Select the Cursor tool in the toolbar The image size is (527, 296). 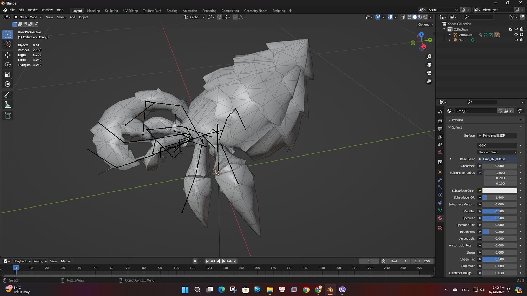(7, 44)
